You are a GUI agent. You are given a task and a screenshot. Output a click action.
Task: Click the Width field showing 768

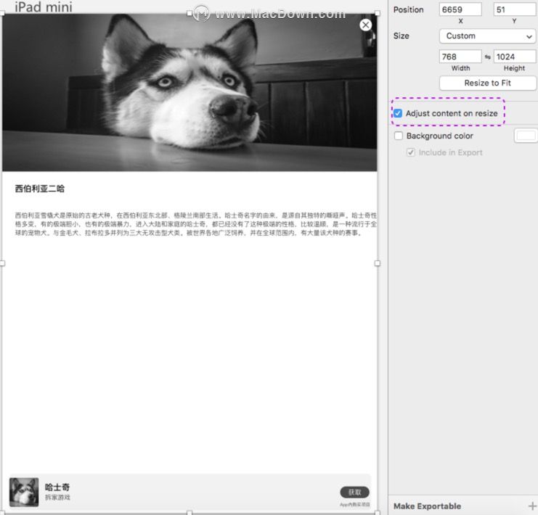point(460,57)
